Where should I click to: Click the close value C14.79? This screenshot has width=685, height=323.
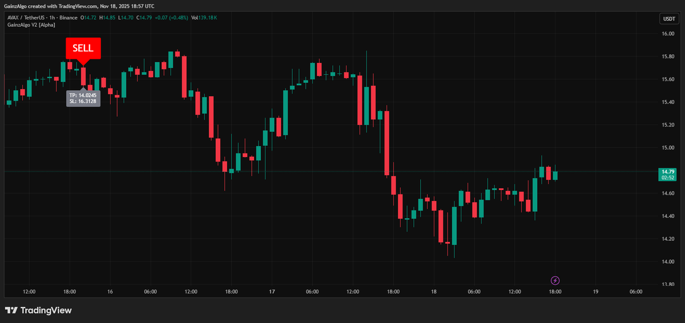[144, 18]
